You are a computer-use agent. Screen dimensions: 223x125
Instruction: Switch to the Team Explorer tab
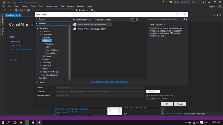point(188,114)
